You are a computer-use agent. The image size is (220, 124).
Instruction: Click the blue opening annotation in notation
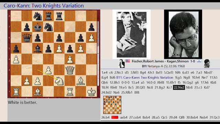coord(145,77)
